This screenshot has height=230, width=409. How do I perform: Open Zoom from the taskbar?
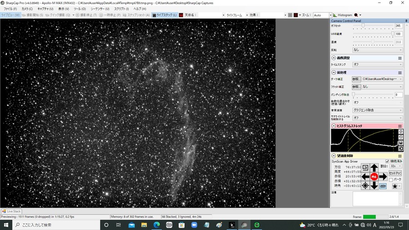[x=194, y=225]
